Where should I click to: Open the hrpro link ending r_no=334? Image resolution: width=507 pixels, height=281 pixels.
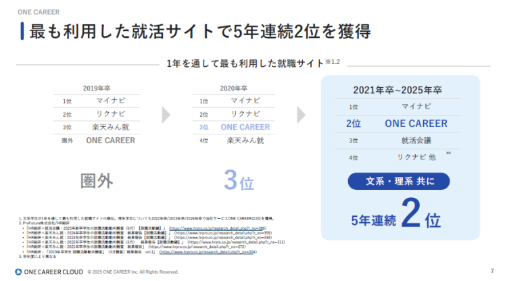tap(223, 237)
